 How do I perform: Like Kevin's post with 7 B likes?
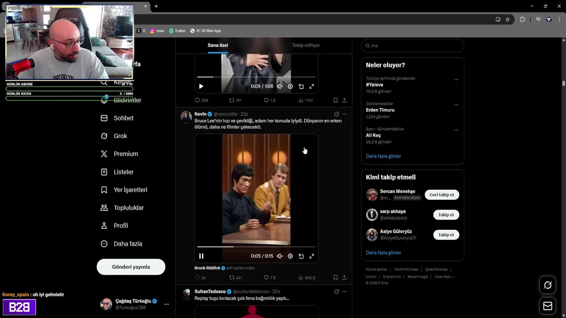pos(269,278)
